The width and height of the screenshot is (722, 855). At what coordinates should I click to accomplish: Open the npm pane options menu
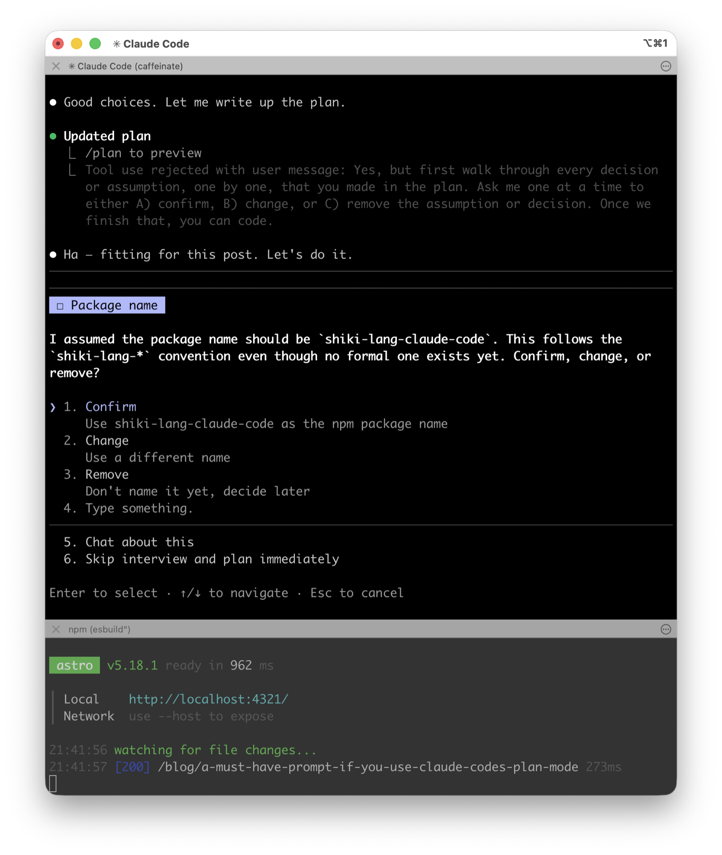(x=666, y=629)
